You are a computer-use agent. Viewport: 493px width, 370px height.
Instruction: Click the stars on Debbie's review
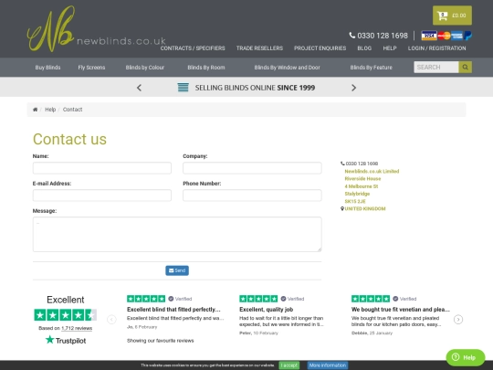coord(371,299)
